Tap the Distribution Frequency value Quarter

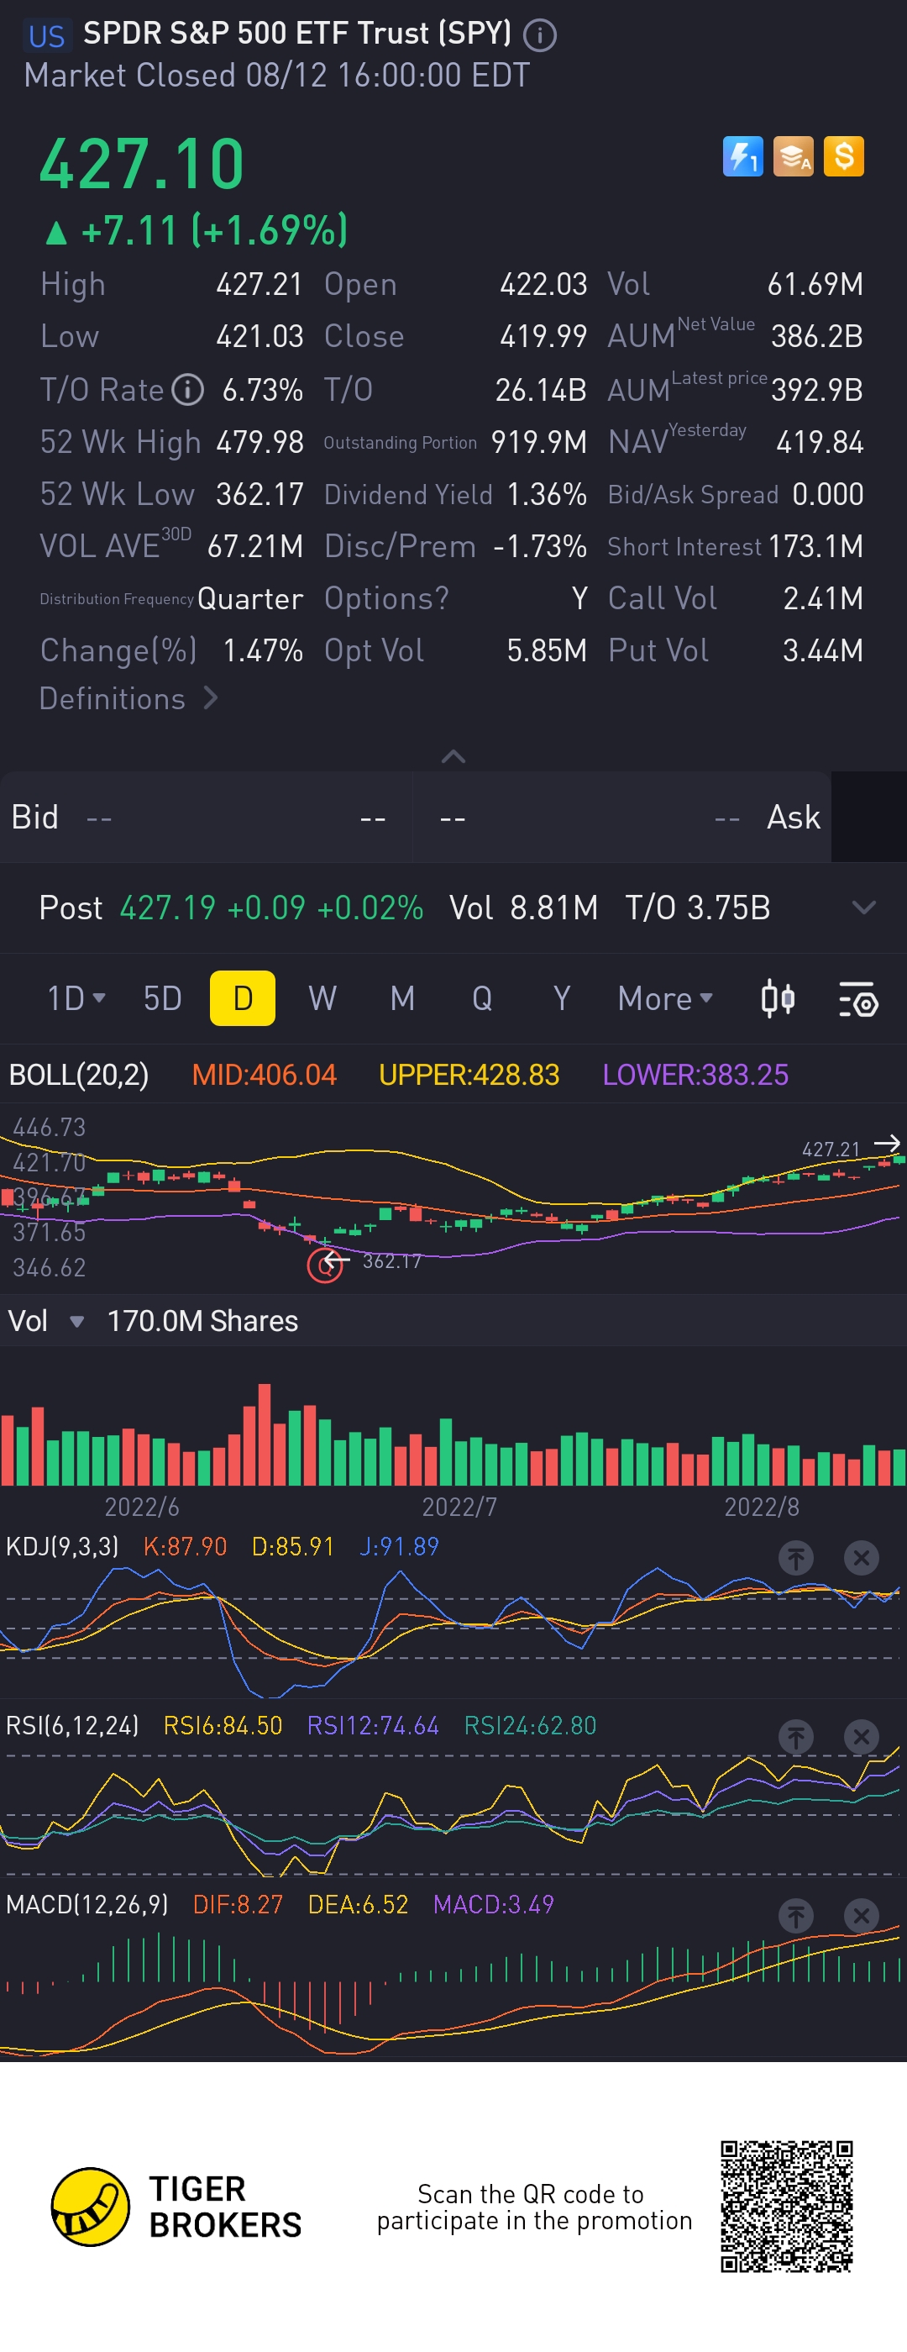[250, 598]
